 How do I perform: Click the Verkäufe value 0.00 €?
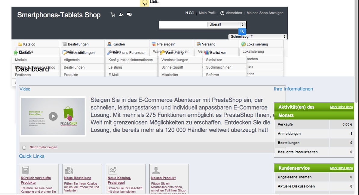click(x=347, y=124)
